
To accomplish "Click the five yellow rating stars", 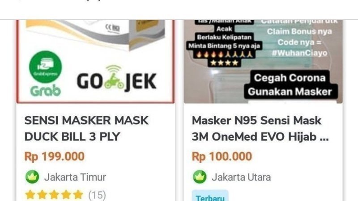I will (x=54, y=195).
